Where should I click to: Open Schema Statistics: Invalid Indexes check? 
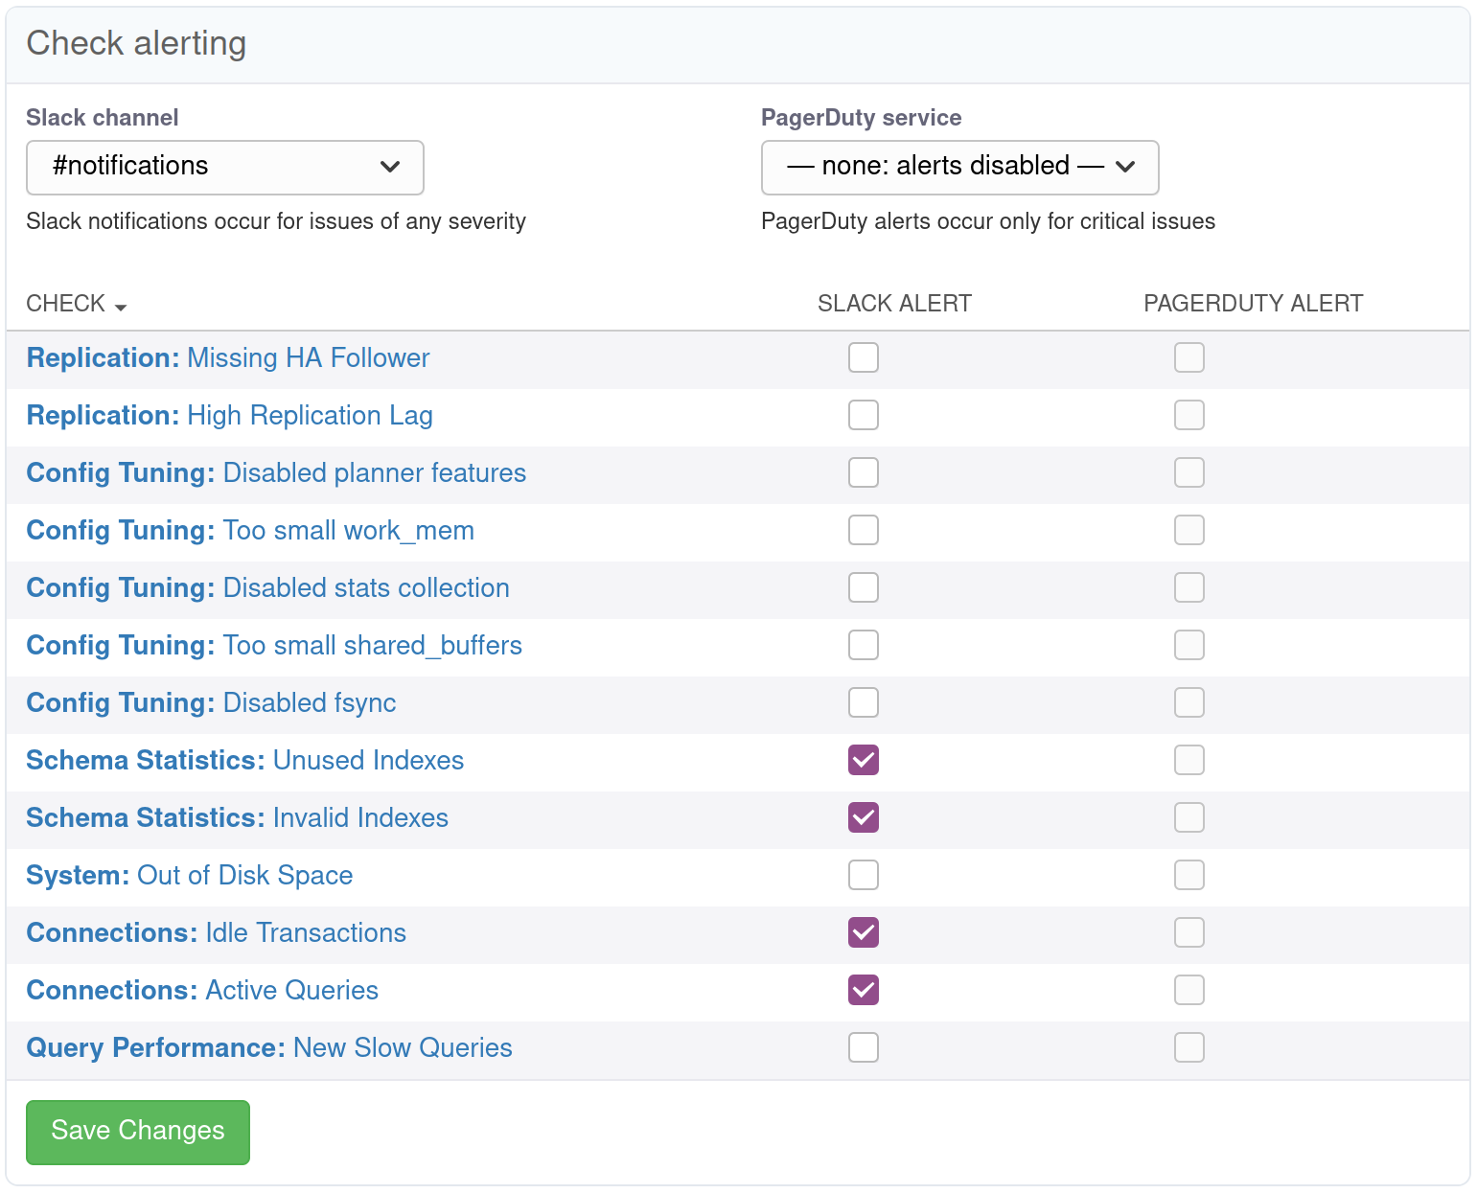click(x=238, y=818)
